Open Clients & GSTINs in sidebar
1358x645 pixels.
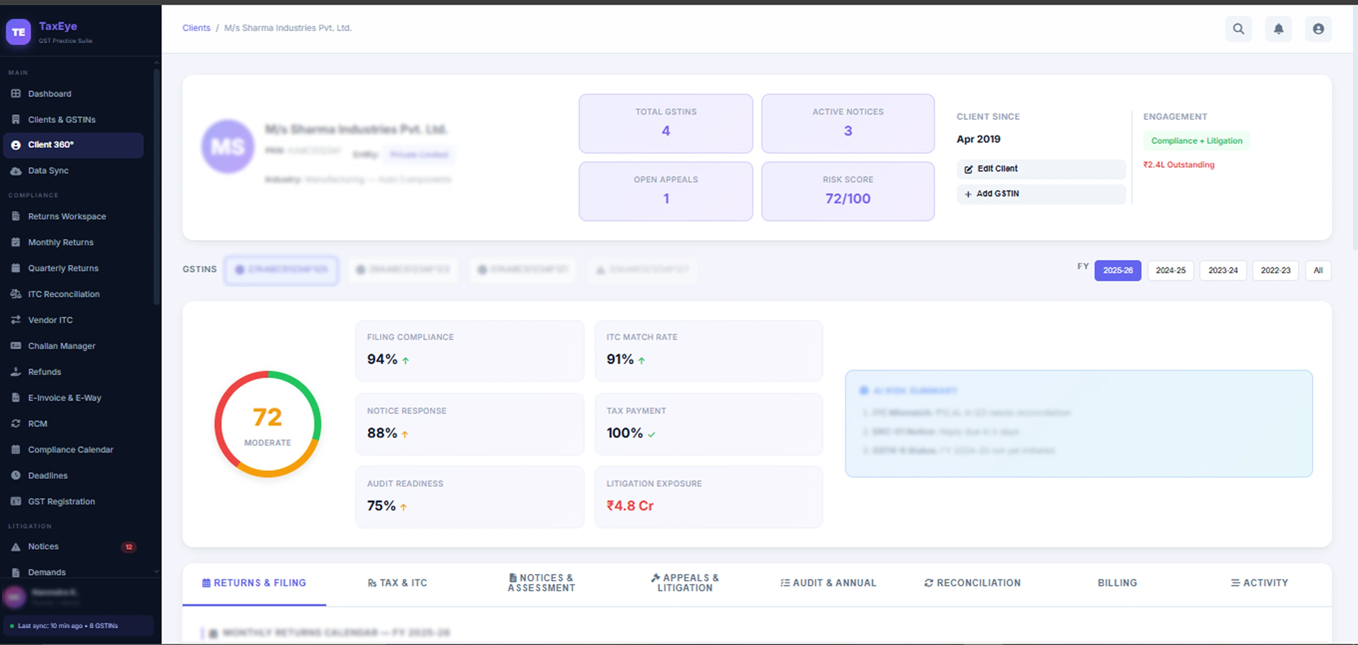click(62, 120)
